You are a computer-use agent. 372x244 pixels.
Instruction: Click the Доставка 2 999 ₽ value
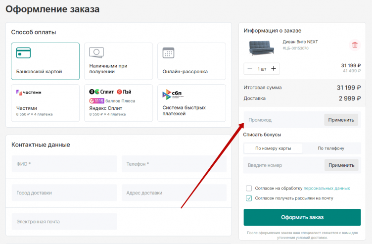[x=350, y=98]
